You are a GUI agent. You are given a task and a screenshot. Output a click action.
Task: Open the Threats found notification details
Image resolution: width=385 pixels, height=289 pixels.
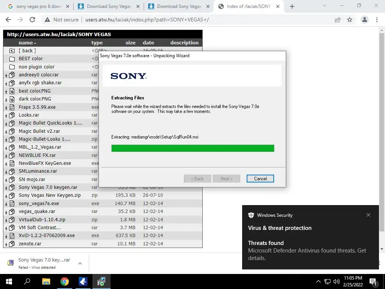[x=307, y=250]
